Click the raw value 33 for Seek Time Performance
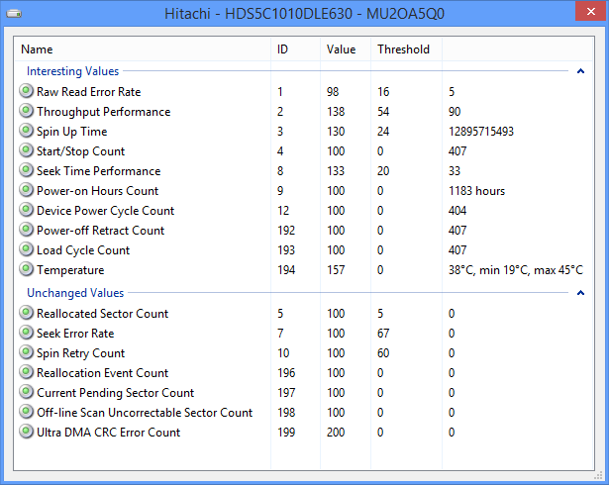 [455, 171]
